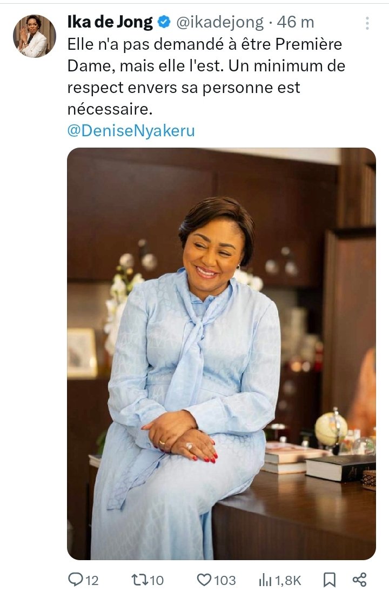389x598 pixels.
Task: Open the three-dot more options menu
Action: coord(367,23)
